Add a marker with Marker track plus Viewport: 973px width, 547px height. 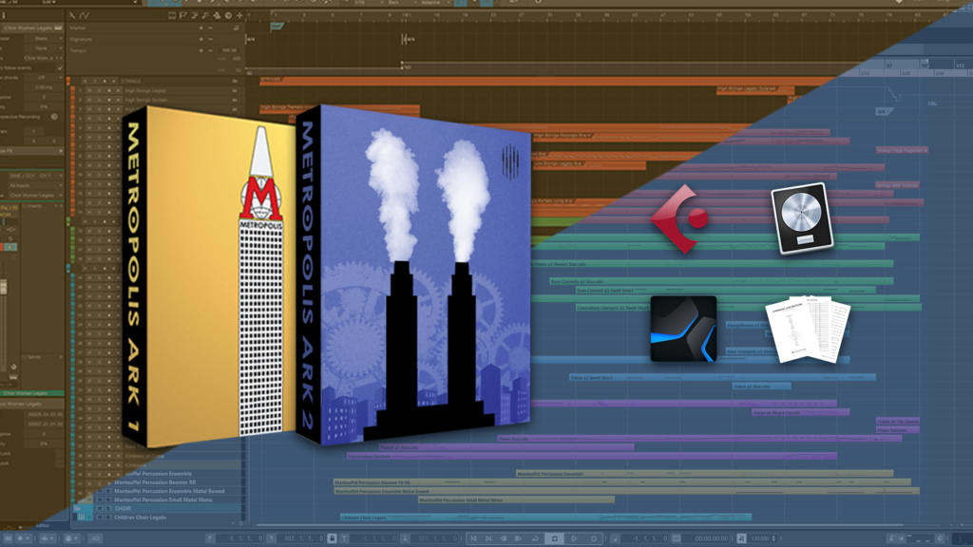point(200,28)
